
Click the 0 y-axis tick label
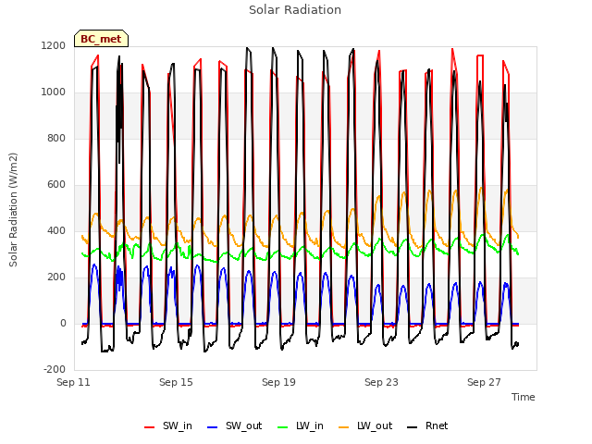pos(63,324)
